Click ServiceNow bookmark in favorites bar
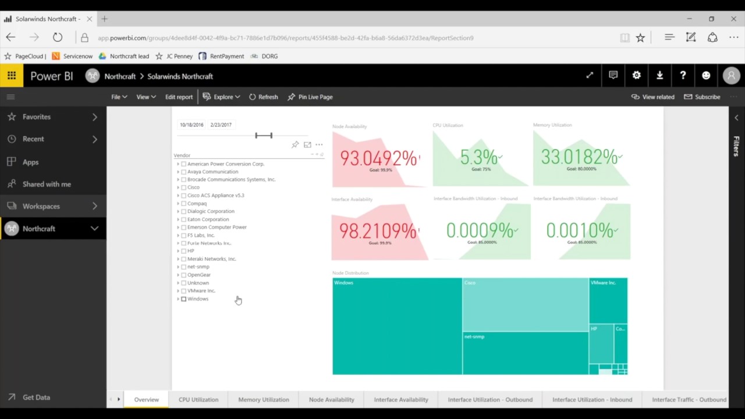745x419 pixels. click(x=72, y=56)
